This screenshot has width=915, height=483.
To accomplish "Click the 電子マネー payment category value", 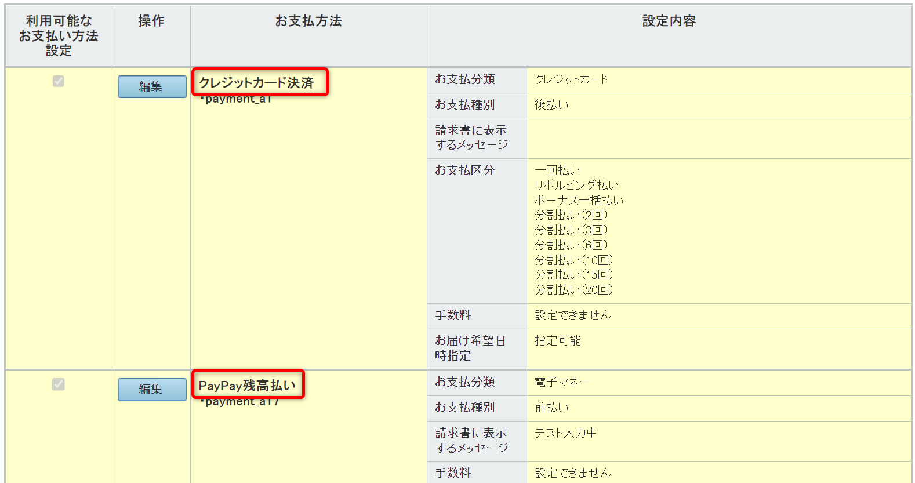I will click(562, 382).
